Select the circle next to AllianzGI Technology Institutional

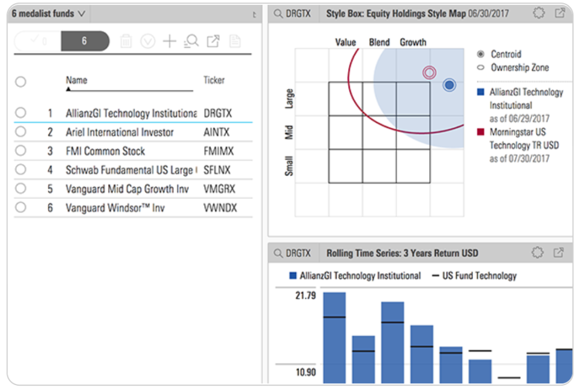click(x=21, y=113)
